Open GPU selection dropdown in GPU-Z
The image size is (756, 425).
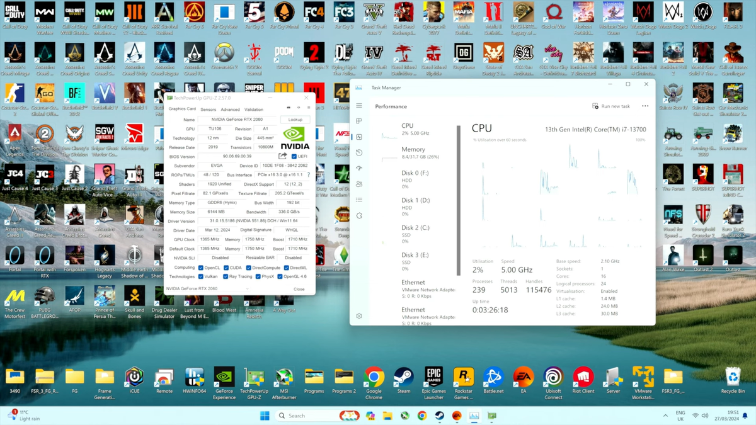[x=208, y=289]
